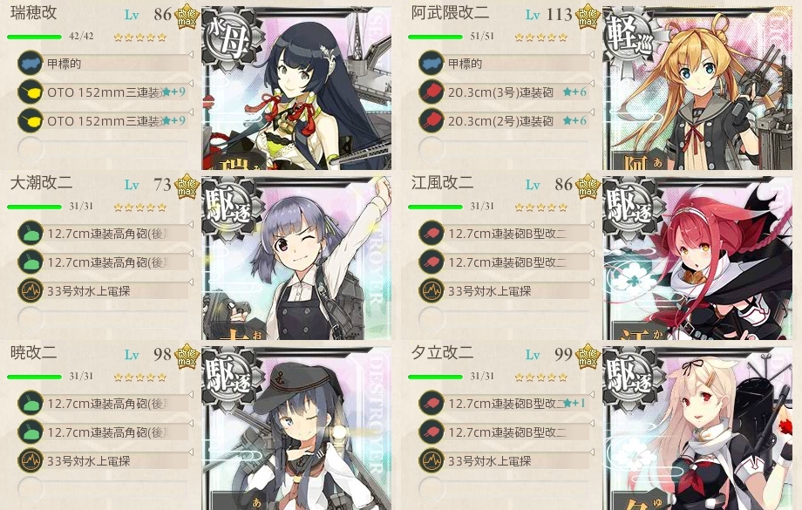This screenshot has height=510, width=802.
Task: Open the 大潮改二 character portrait
Action: tap(296, 258)
